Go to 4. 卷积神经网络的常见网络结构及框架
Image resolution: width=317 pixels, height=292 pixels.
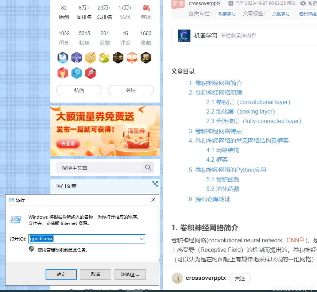point(239,141)
